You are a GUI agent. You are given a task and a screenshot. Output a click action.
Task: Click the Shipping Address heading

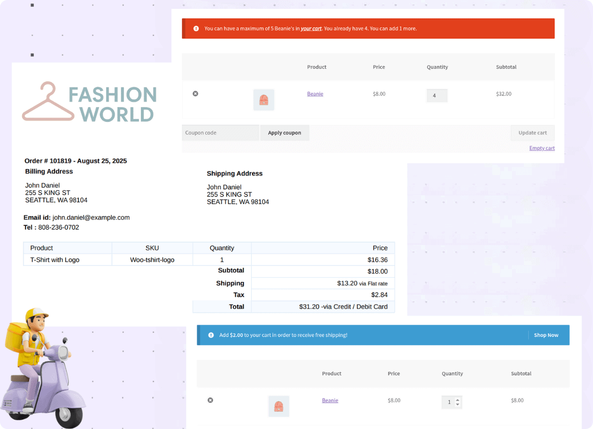[235, 174]
